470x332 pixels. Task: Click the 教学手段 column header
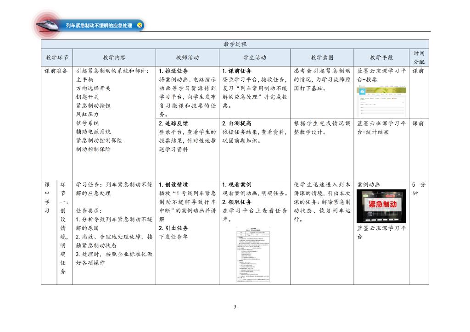[x=381, y=58]
